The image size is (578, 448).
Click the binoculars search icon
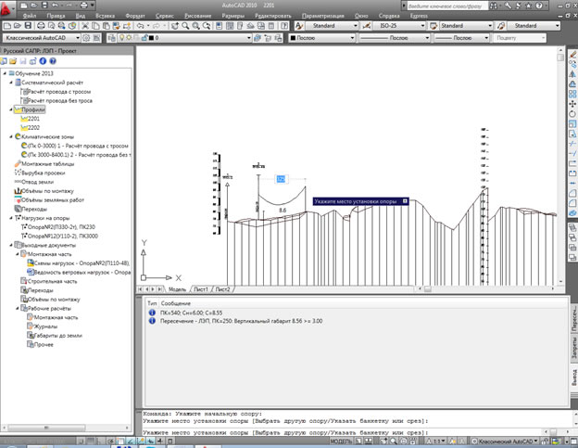(x=493, y=6)
